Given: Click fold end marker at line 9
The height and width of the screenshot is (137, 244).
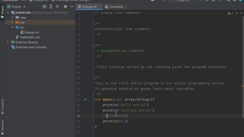Looking at the screenshot, I should point(93,56).
